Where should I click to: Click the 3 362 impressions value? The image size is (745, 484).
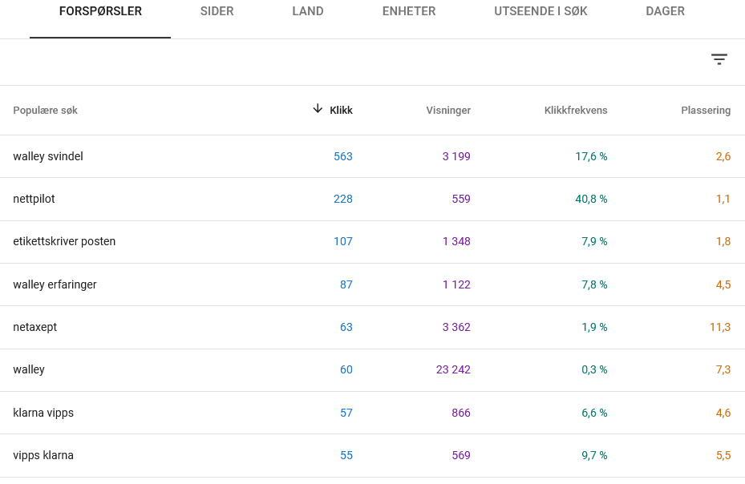coord(456,327)
